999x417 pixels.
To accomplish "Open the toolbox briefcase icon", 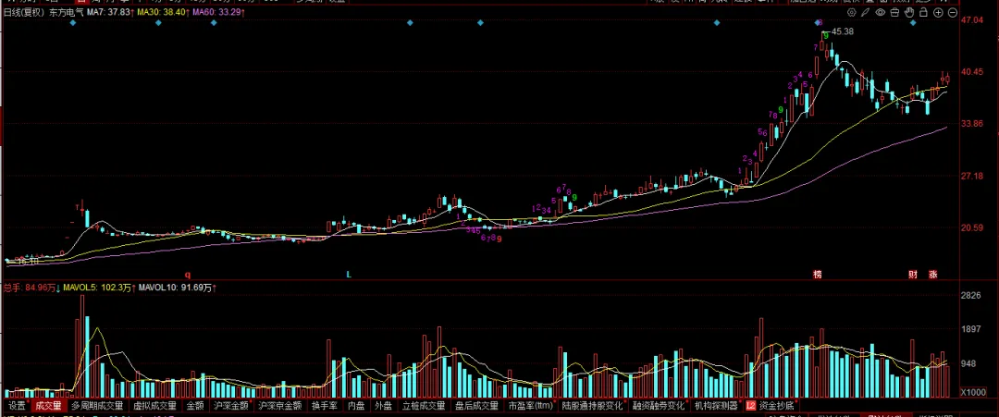I will 894,12.
